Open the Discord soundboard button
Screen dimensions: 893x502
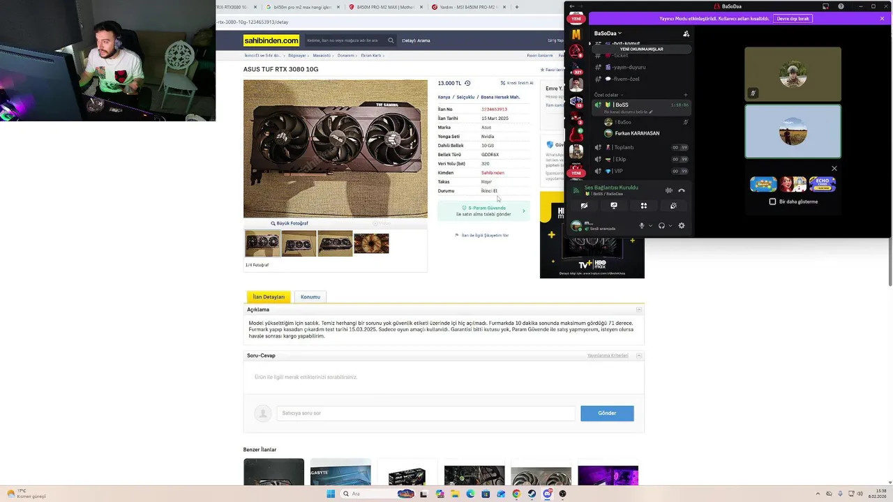(x=673, y=206)
